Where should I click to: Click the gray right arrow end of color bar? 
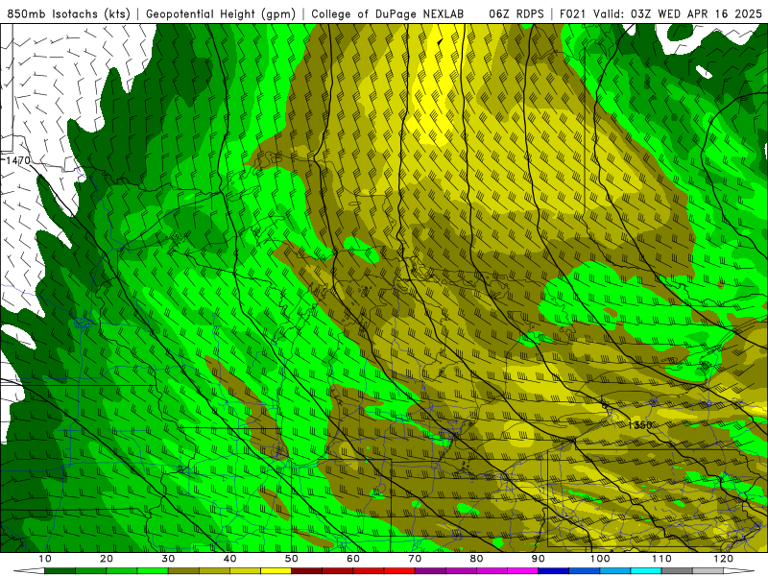(x=738, y=571)
